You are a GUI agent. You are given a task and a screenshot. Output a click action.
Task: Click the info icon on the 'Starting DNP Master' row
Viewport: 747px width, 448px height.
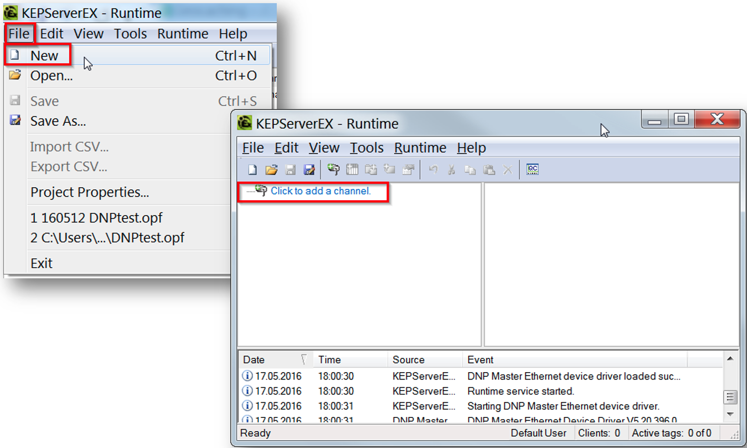tap(247, 406)
